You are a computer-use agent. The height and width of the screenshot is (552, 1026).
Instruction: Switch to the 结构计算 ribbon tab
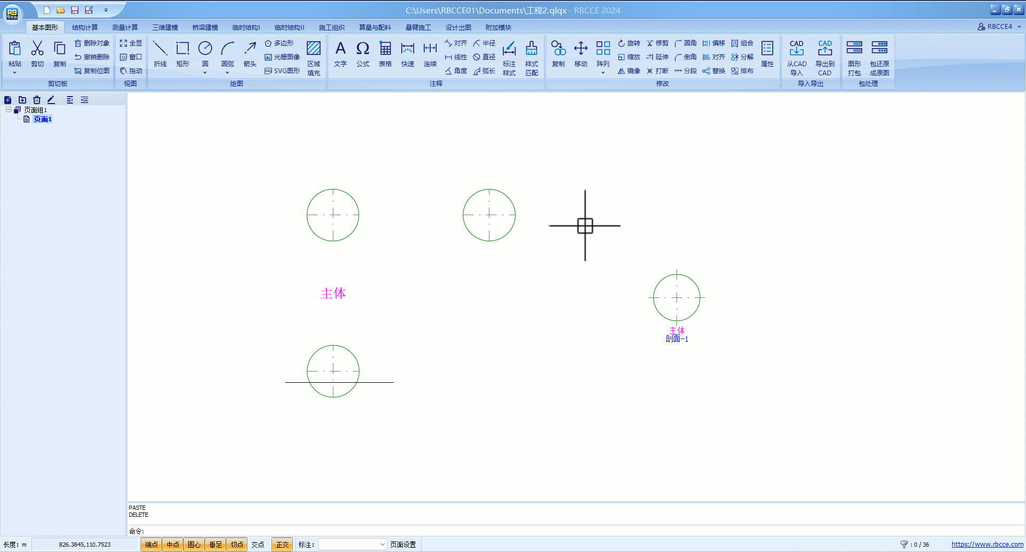(x=85, y=27)
